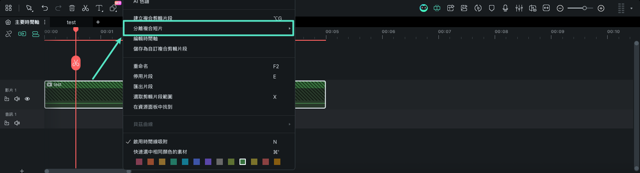Select the text tool icon

coord(99,8)
